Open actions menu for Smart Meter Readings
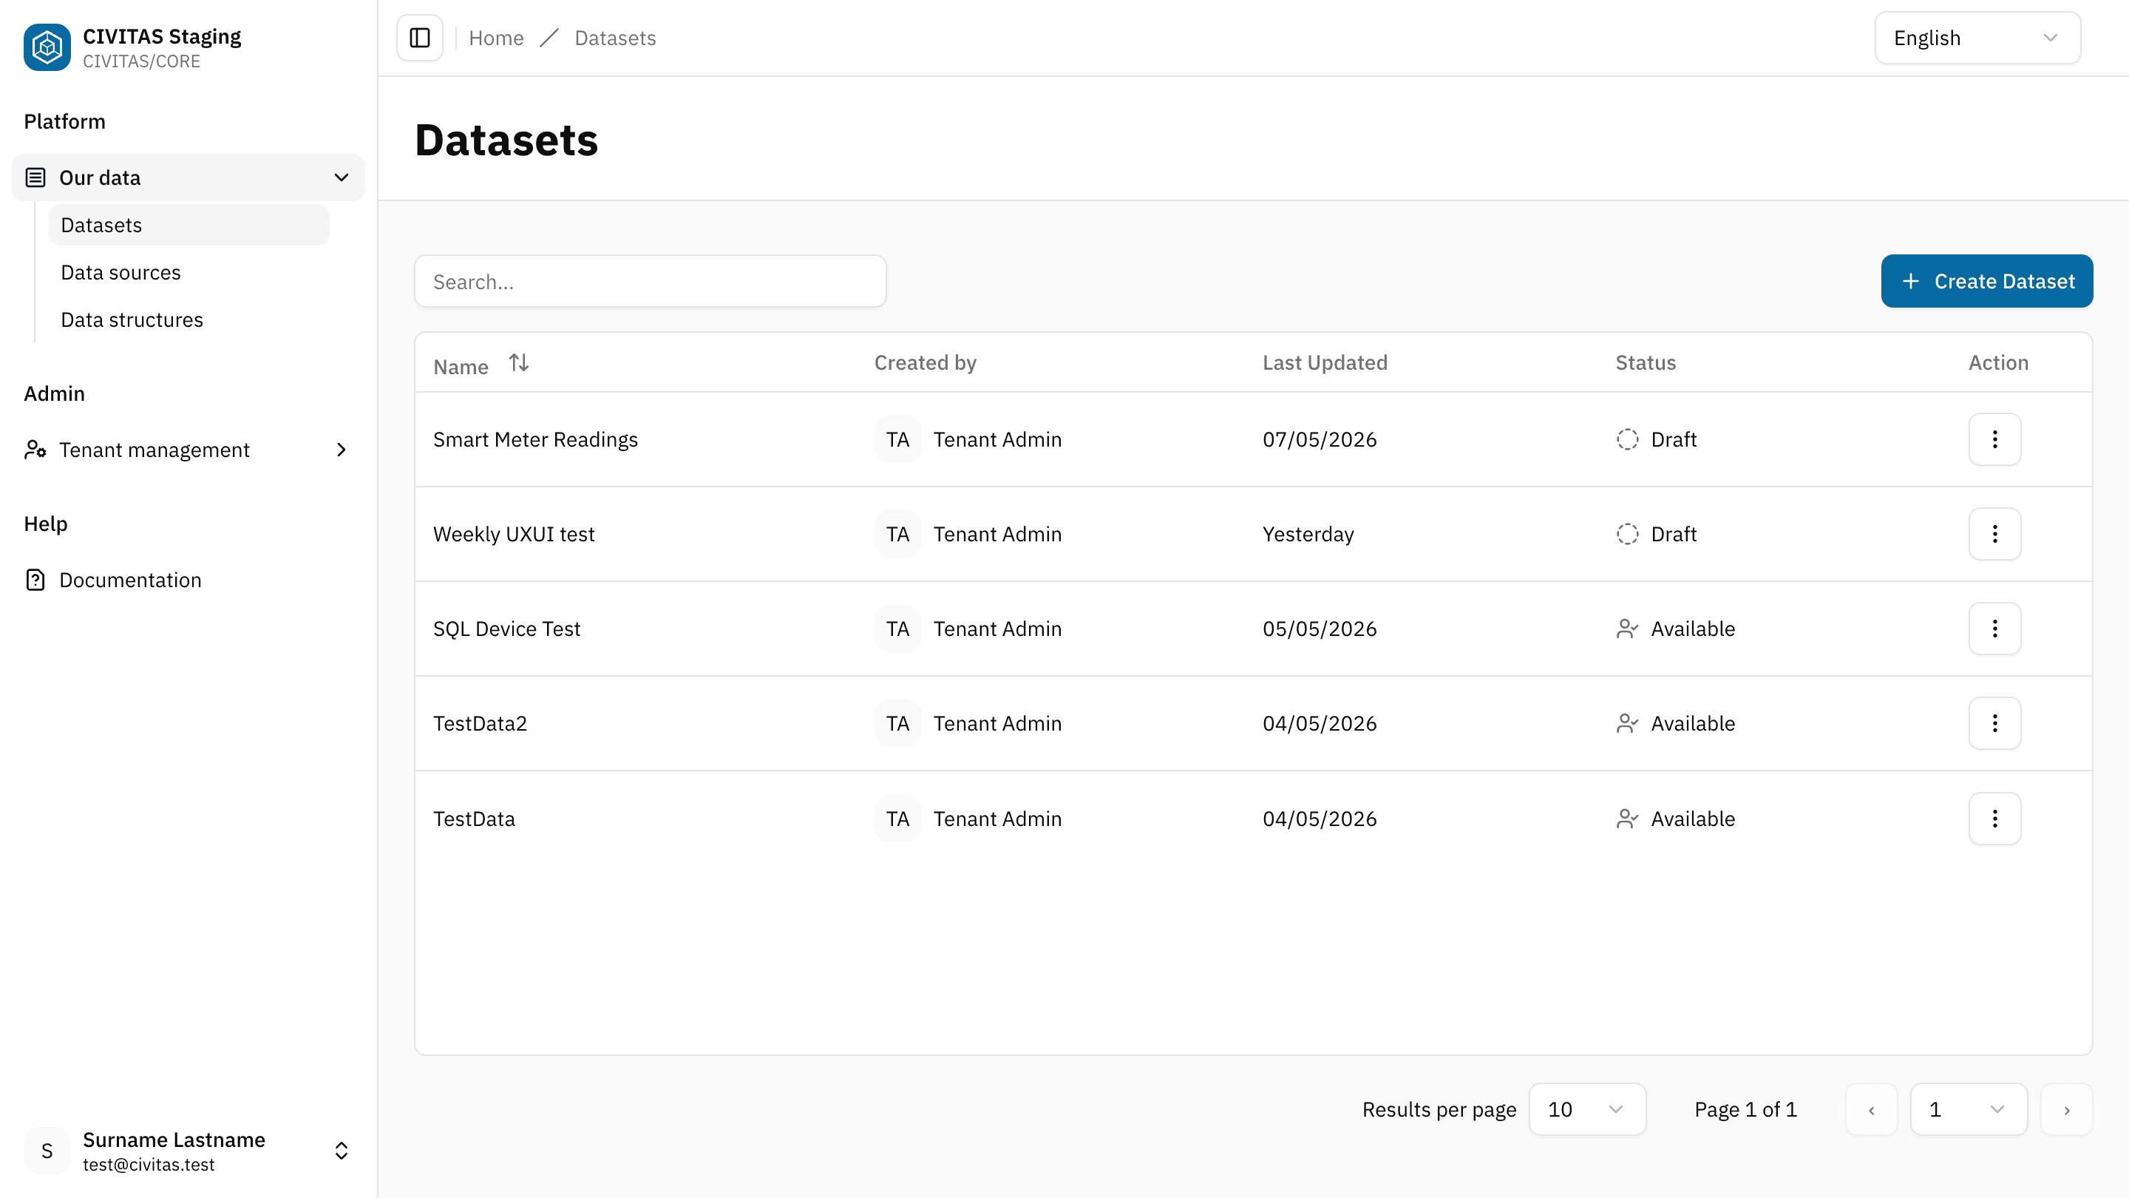Screen dimensions: 2129x1198 1994,439
